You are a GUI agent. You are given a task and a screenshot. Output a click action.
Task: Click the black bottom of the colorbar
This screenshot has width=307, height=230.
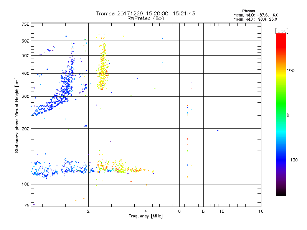click(281, 193)
